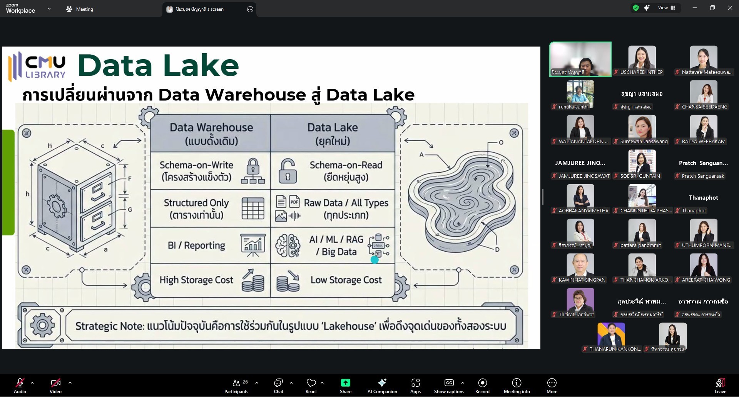Open the More options menu
This screenshot has height=397, width=739.
[x=552, y=386]
